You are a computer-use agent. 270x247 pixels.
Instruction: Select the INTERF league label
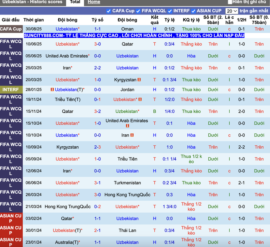(11, 90)
